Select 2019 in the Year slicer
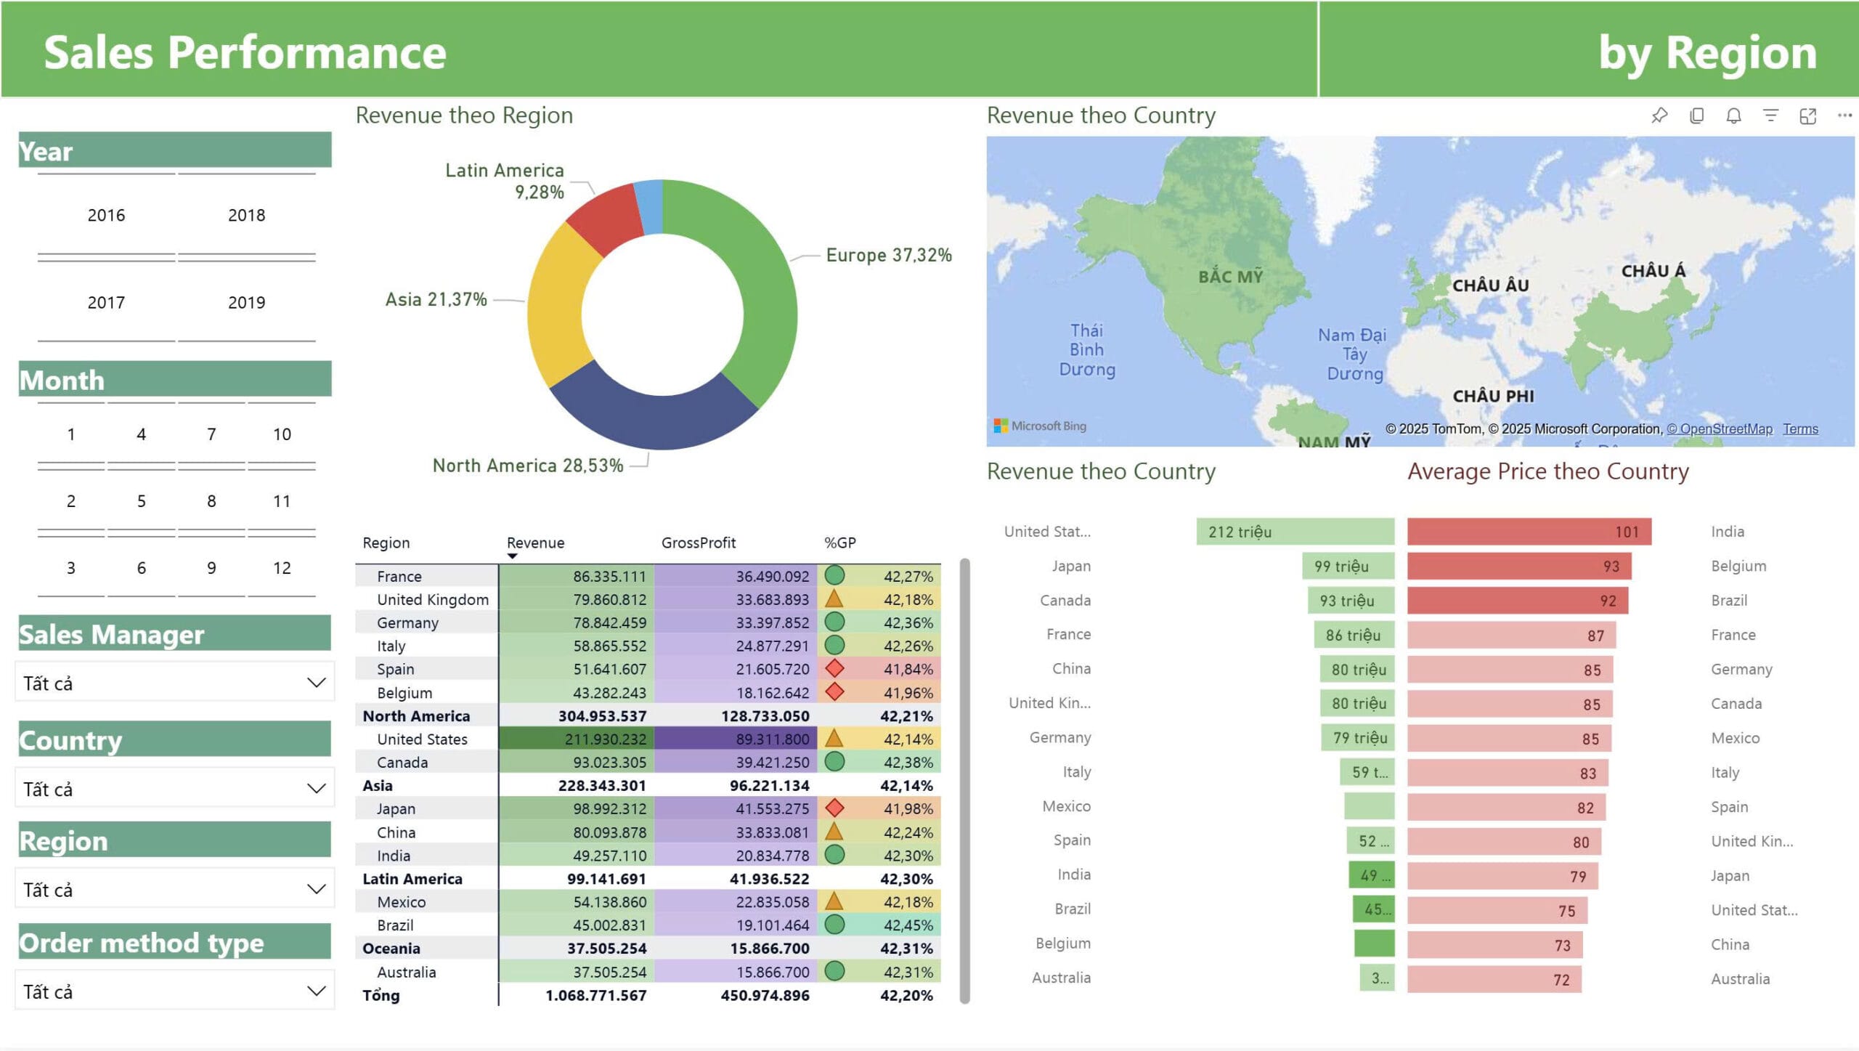Image resolution: width=1859 pixels, height=1051 pixels. [246, 303]
